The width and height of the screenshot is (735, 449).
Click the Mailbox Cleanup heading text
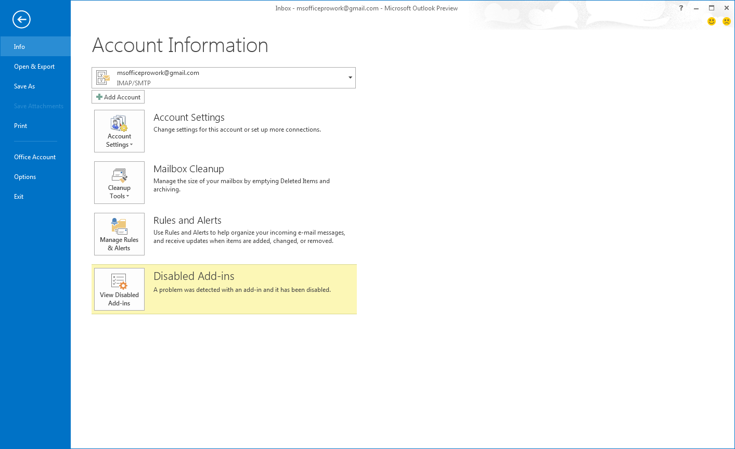pyautogui.click(x=188, y=169)
